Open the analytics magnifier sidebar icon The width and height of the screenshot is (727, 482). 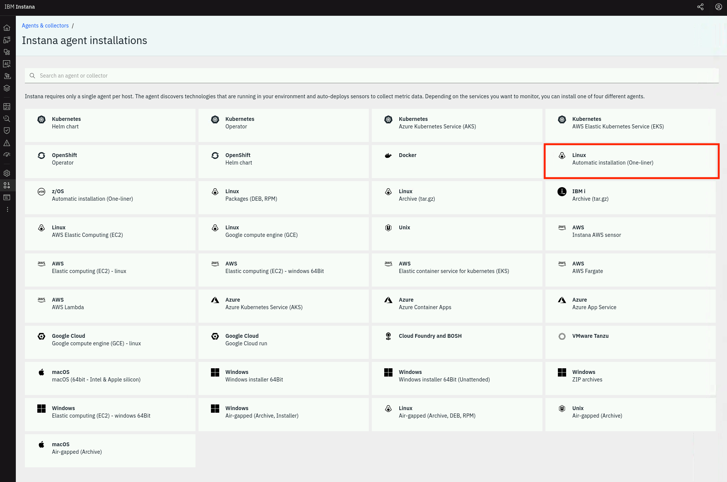coord(7,119)
